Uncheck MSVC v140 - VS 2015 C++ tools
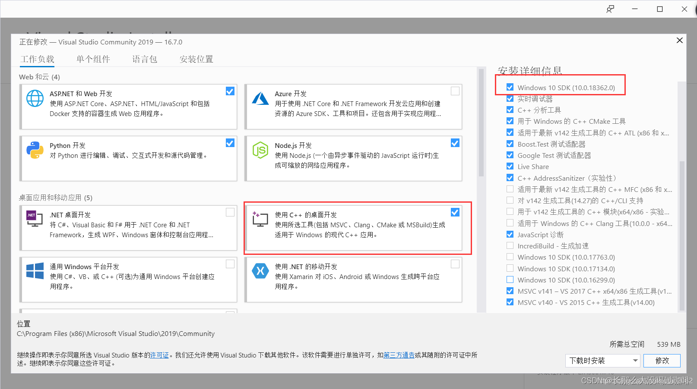This screenshot has width=697, height=389. click(x=510, y=302)
